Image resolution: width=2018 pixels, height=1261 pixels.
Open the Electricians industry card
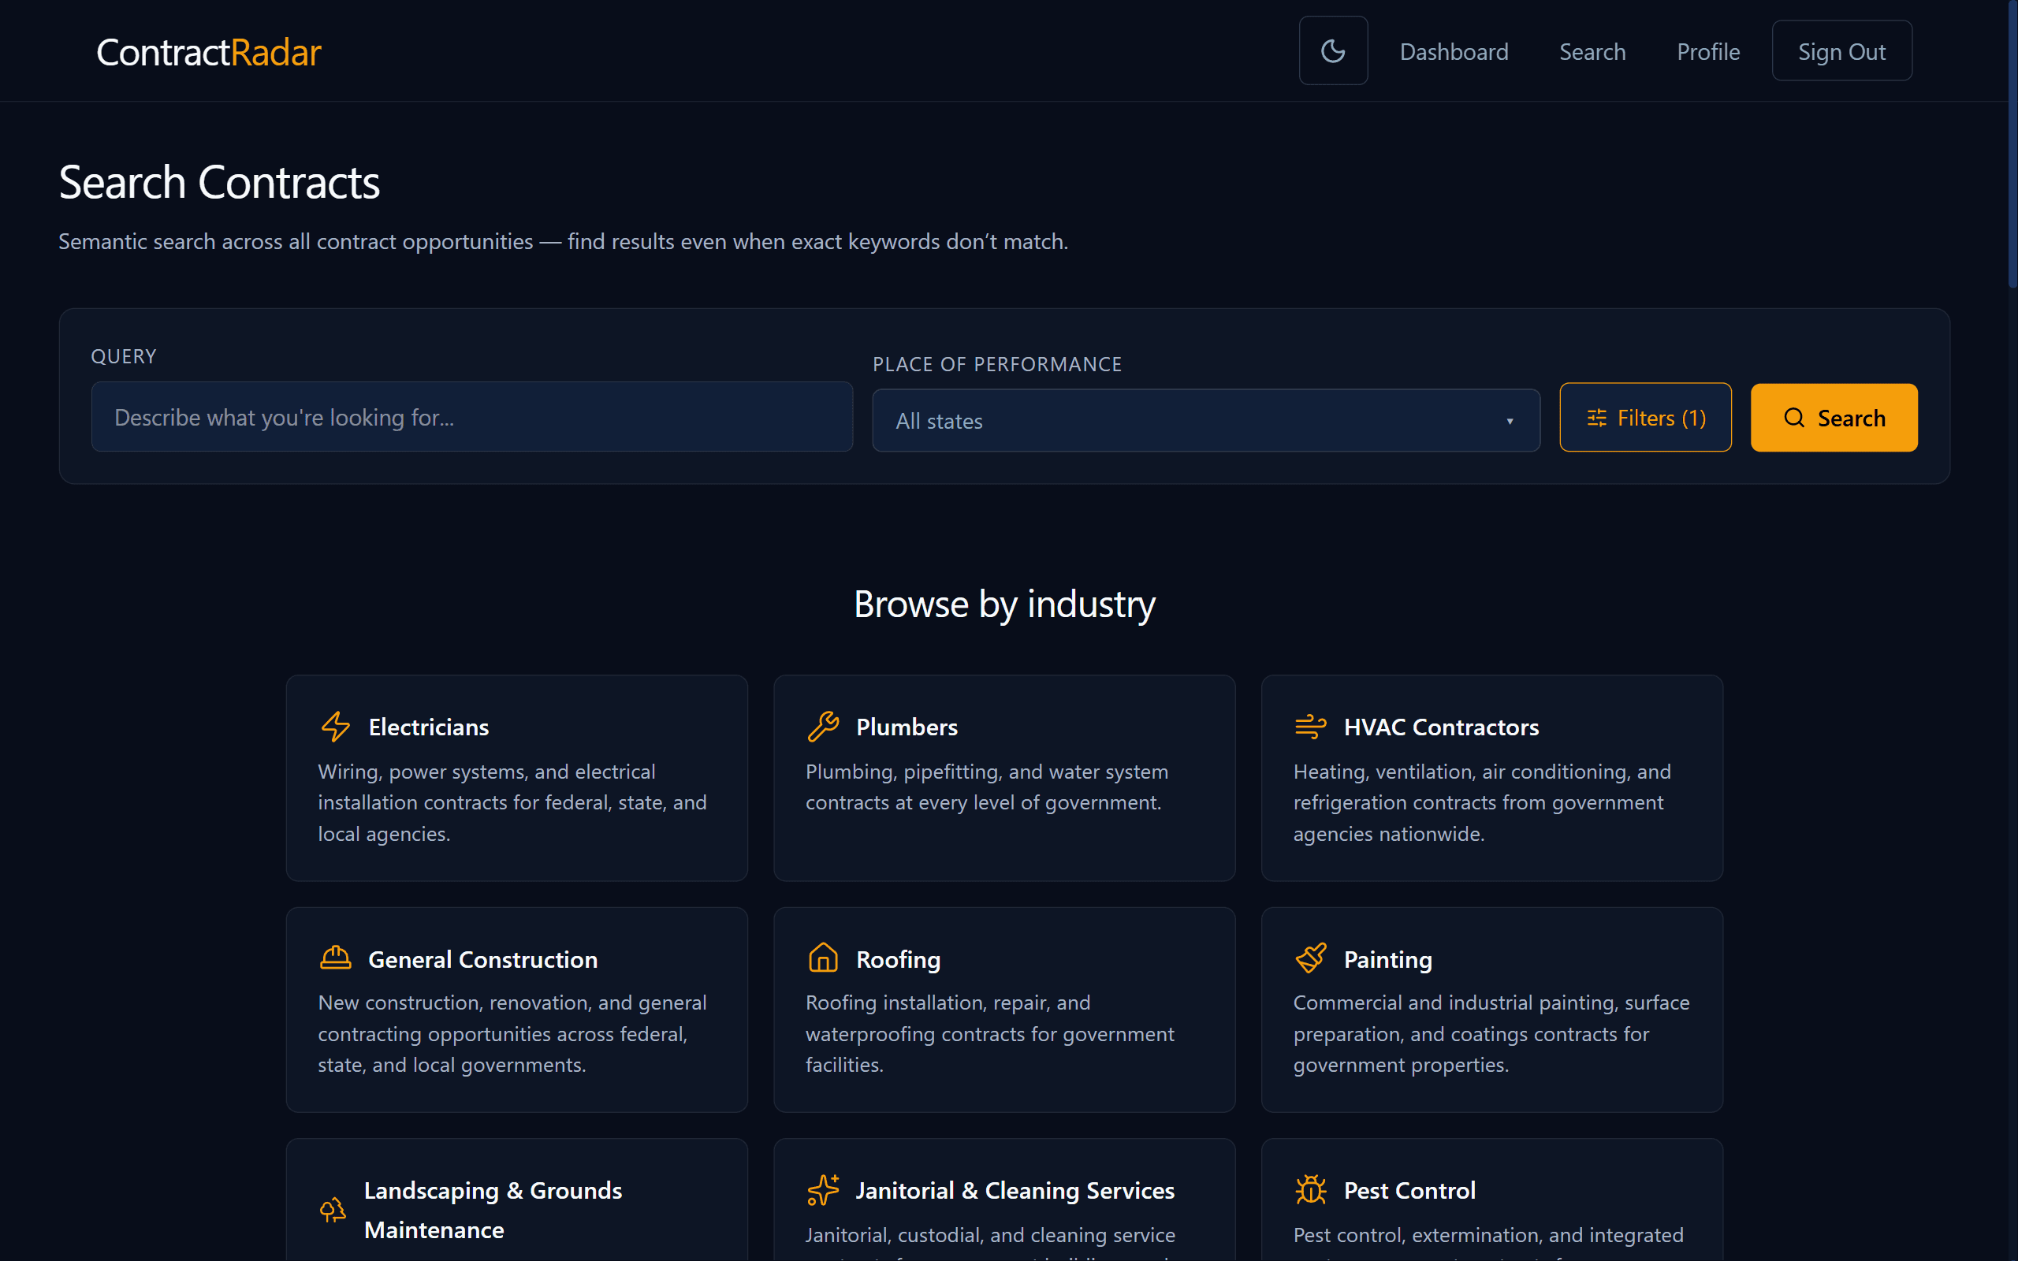pos(516,778)
